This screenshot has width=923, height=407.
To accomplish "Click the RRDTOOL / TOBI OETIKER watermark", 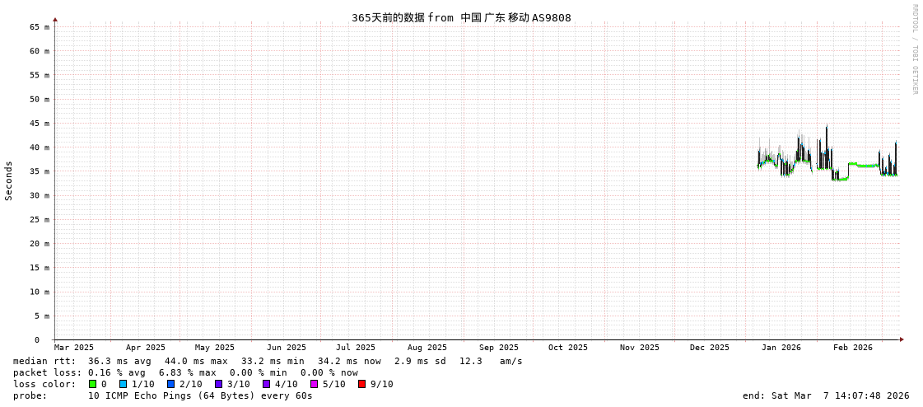I will pos(914,49).
